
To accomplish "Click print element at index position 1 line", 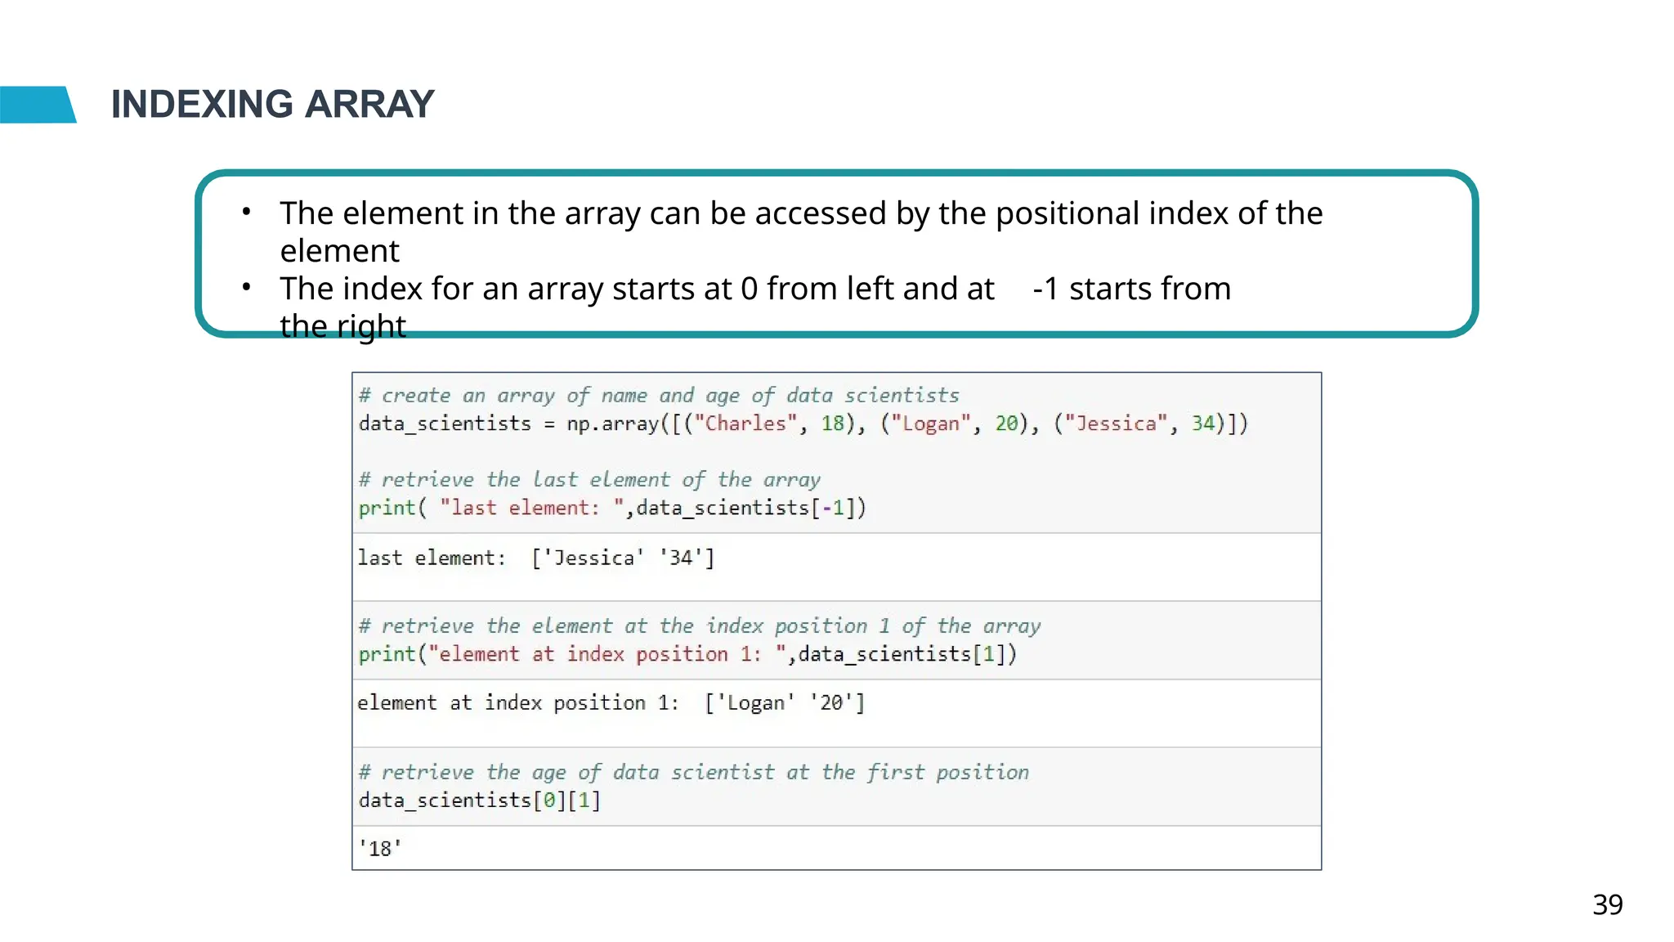I will tap(687, 654).
